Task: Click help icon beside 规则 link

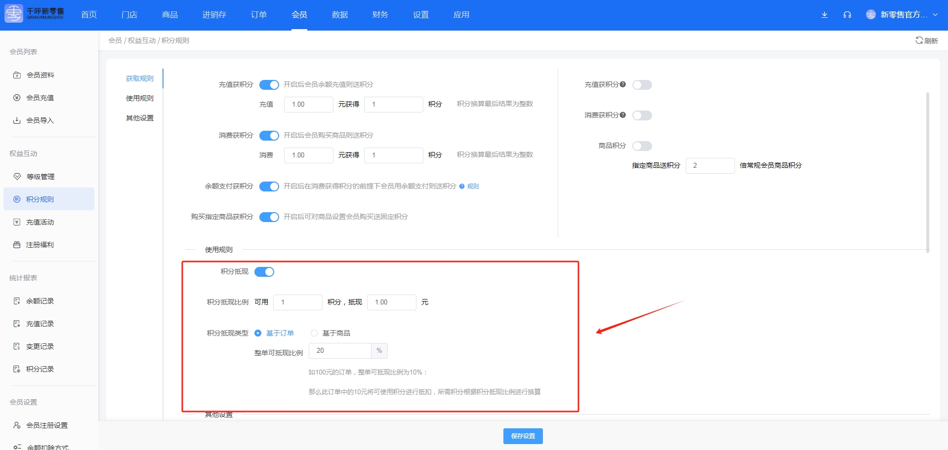Action: coord(462,187)
